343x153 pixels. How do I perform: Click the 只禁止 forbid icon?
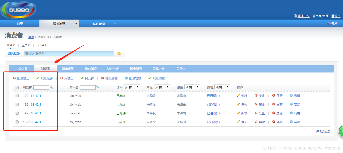[62, 78]
